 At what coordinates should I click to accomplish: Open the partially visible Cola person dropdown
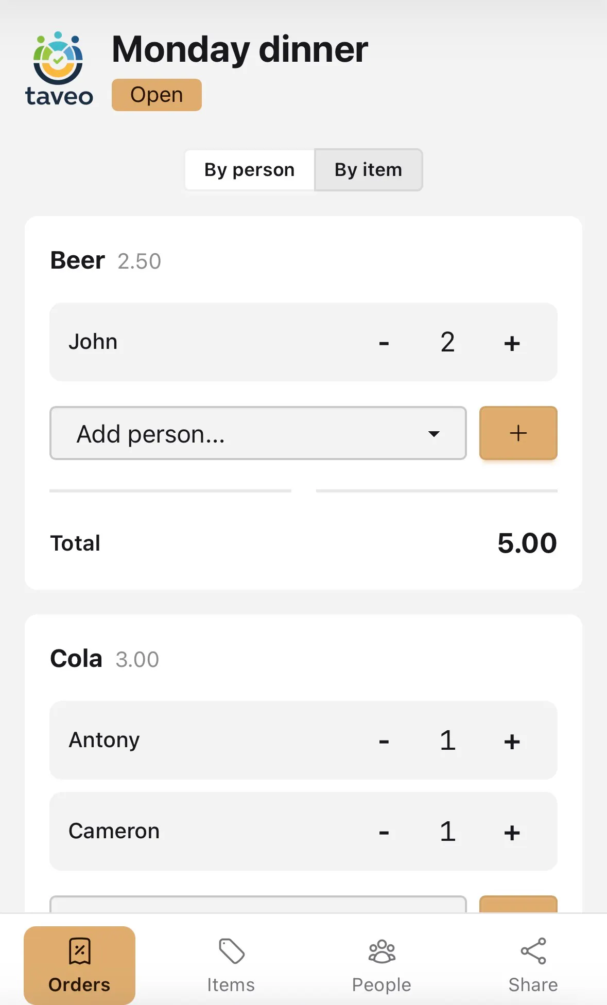pos(258,904)
